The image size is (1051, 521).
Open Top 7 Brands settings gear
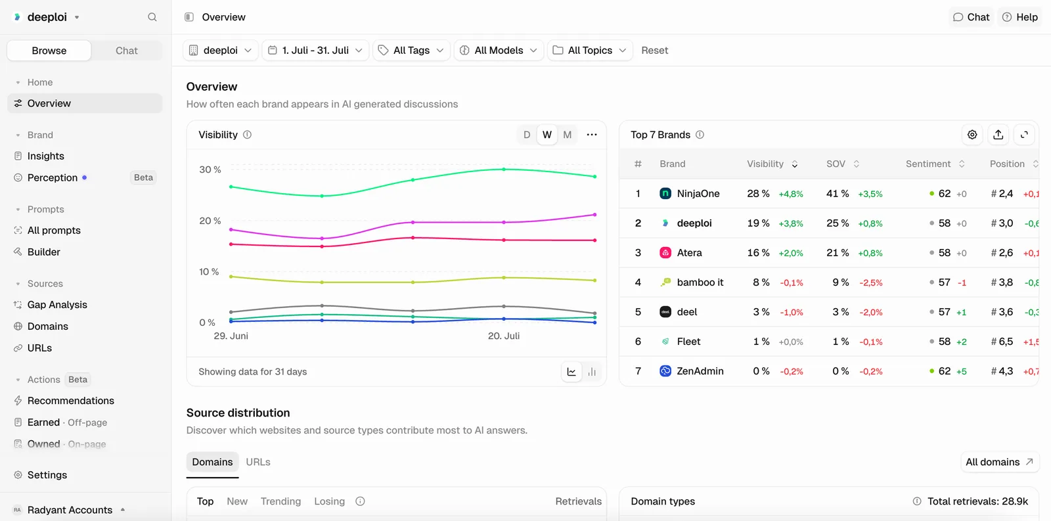[x=972, y=135]
